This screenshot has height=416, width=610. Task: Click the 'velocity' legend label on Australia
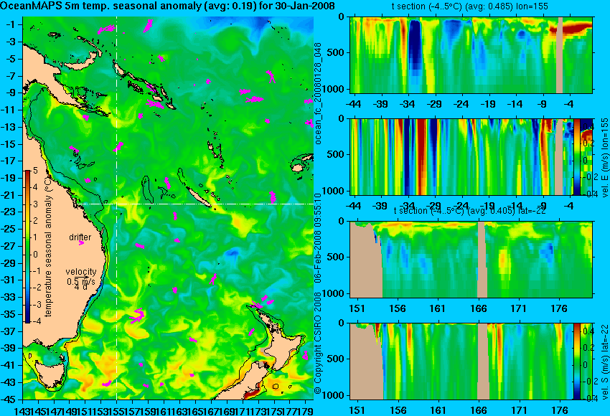point(81,272)
